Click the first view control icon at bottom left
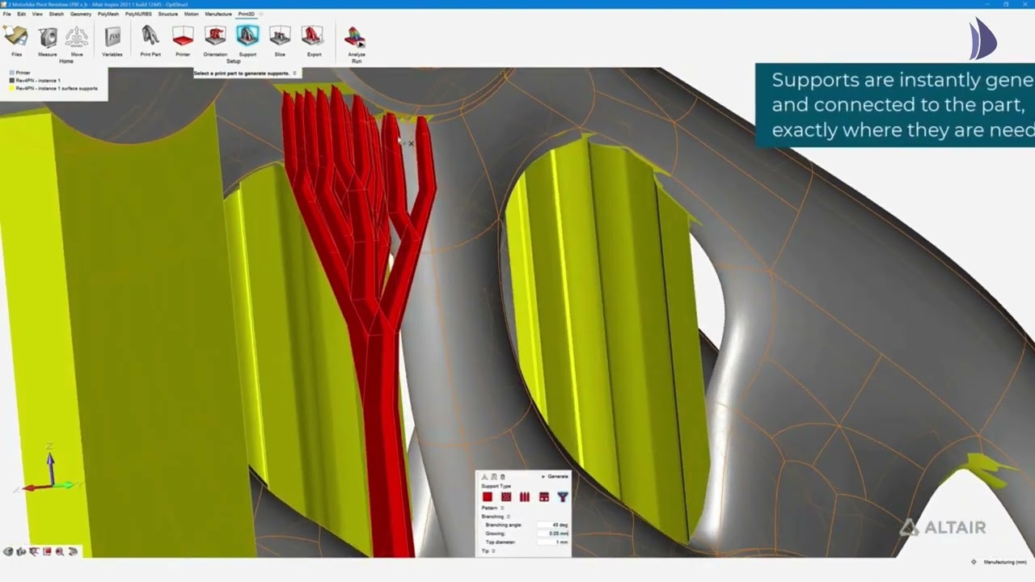This screenshot has height=582, width=1035. 8,551
